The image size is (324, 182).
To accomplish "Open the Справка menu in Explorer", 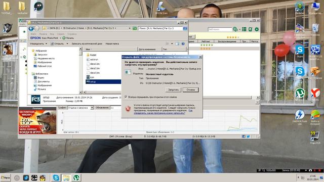I will [x=72, y=34].
